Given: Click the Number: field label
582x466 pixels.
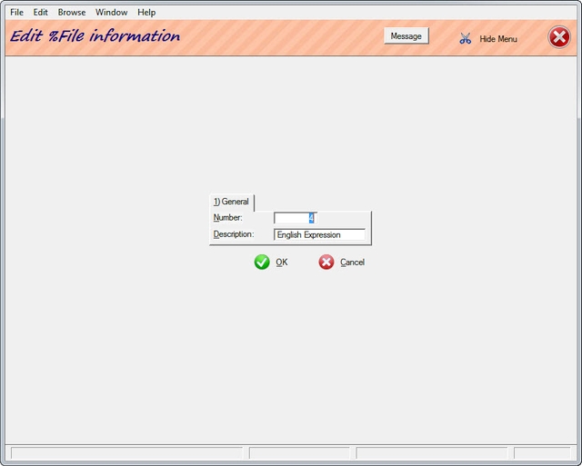Looking at the screenshot, I should [x=228, y=218].
